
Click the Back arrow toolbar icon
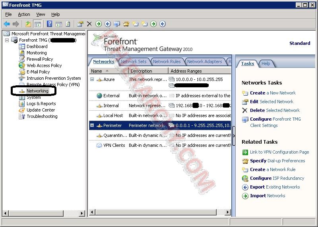tap(7, 24)
